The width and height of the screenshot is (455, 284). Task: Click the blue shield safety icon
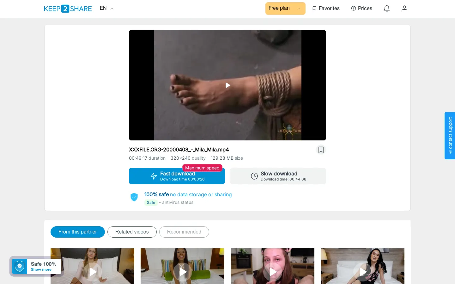134,197
